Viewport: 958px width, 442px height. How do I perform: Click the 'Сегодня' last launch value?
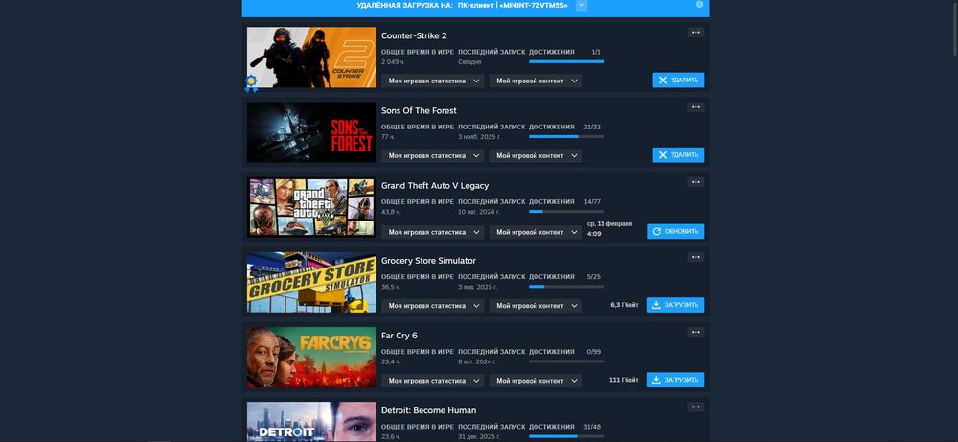pyautogui.click(x=469, y=62)
